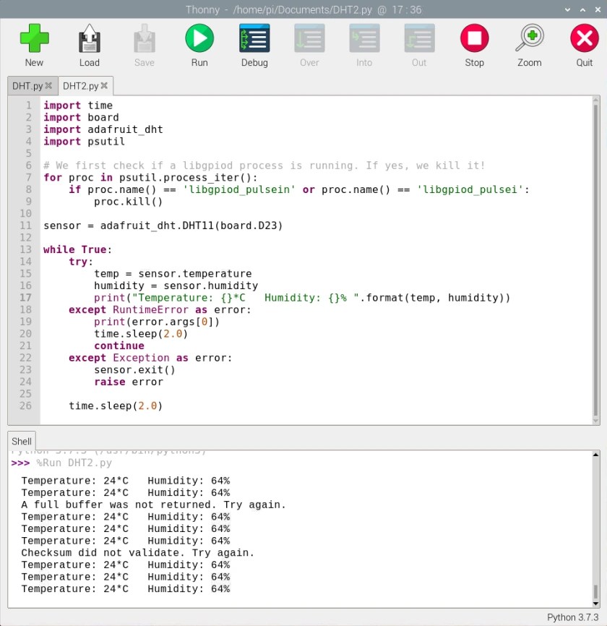The image size is (607, 626).
Task: Select the Step Into debug icon
Action: click(x=363, y=39)
